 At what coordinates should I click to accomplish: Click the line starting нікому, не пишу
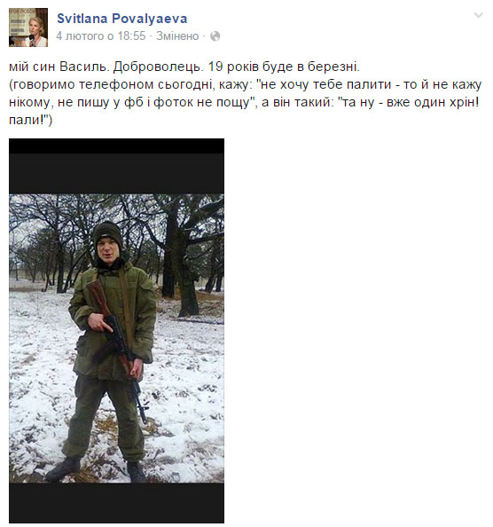[244, 102]
